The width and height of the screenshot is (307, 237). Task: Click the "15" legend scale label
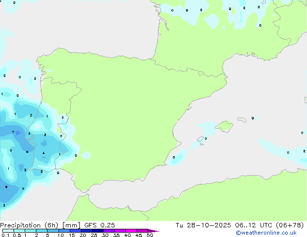tap(72, 235)
